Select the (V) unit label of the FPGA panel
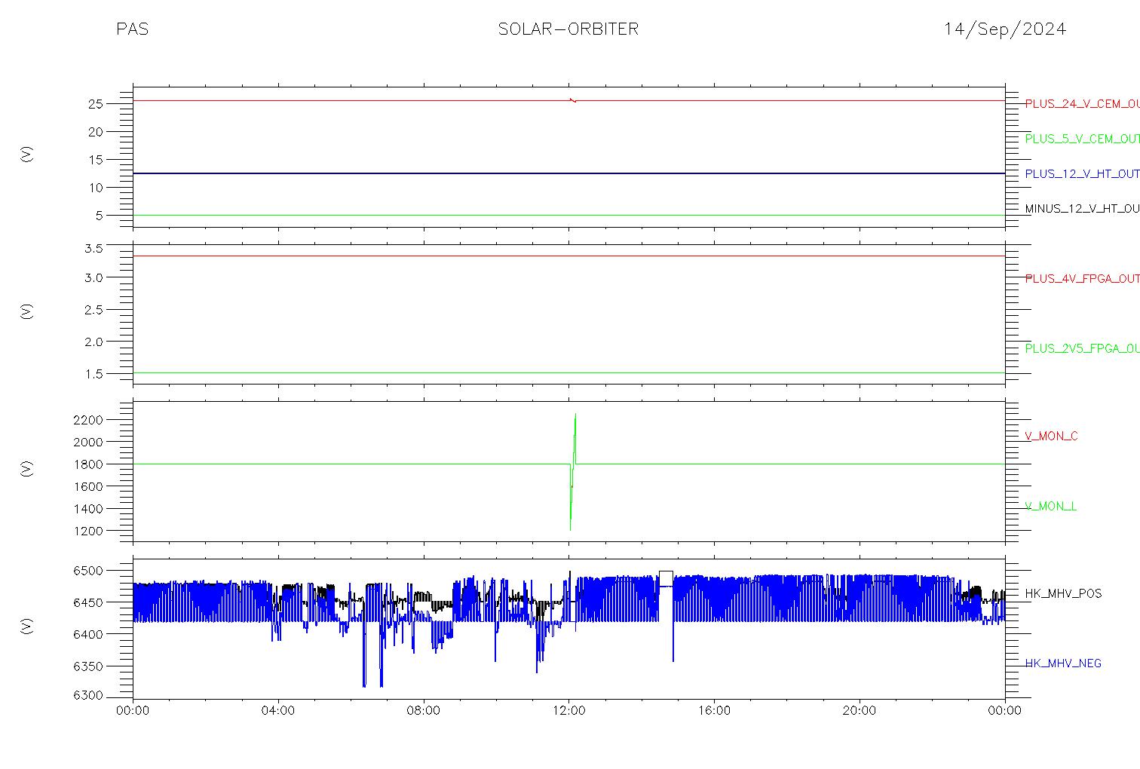Screen dimensions: 1140x769 tap(27, 311)
